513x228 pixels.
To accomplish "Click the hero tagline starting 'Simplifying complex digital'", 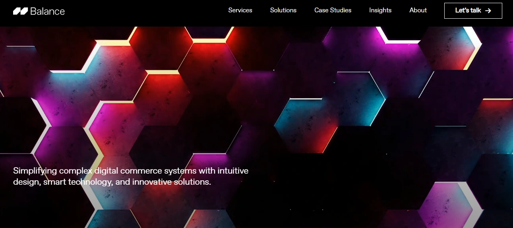I will pyautogui.click(x=131, y=176).
